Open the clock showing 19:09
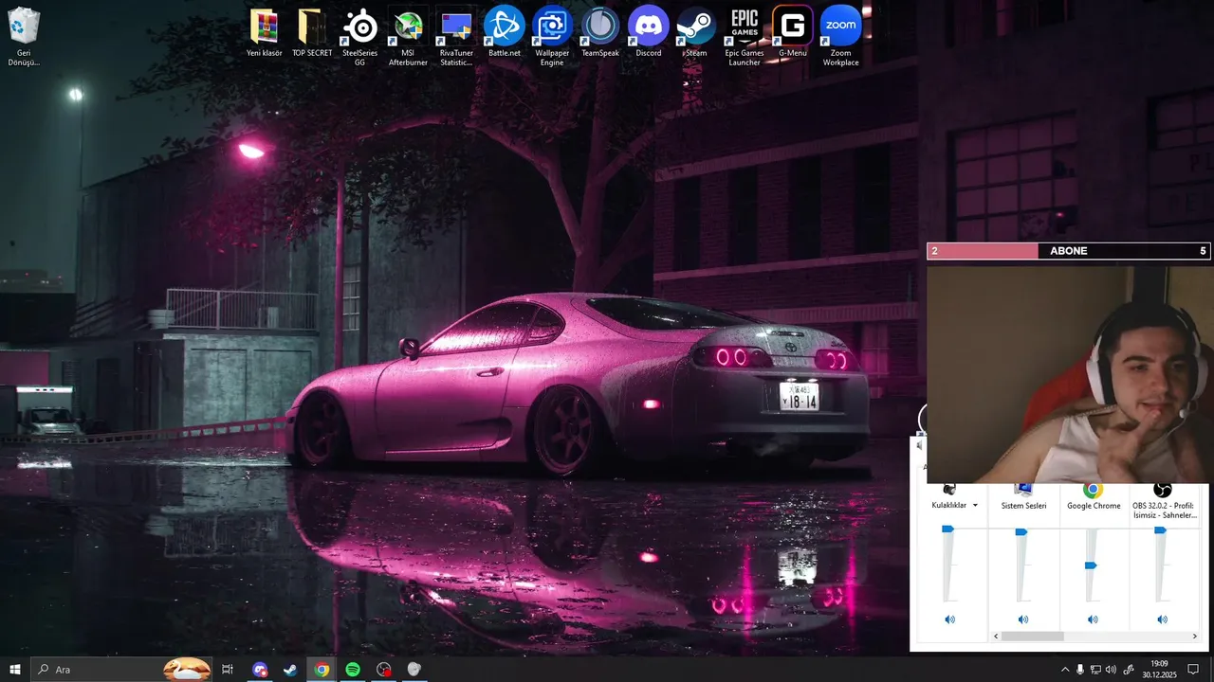 click(x=1159, y=670)
